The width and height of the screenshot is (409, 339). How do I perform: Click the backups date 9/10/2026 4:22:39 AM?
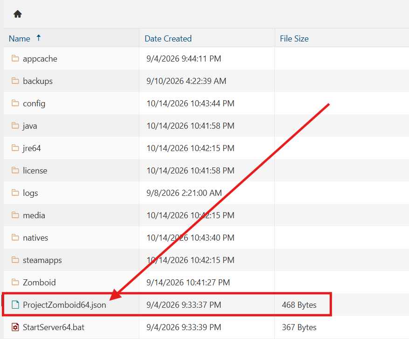click(x=186, y=81)
